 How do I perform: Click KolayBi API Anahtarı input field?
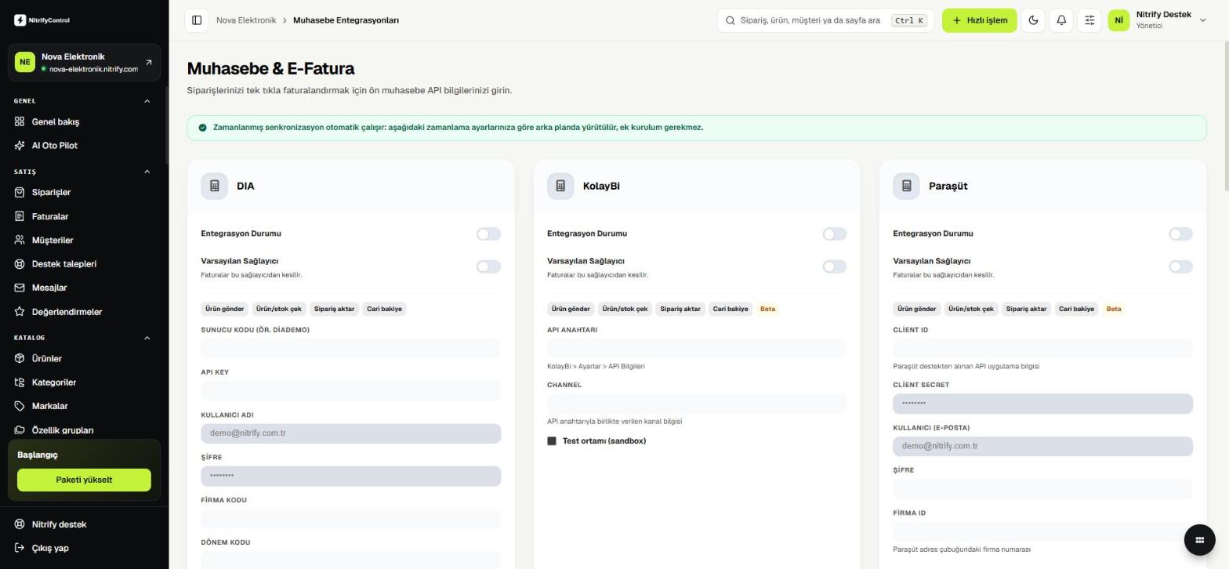[x=697, y=348]
